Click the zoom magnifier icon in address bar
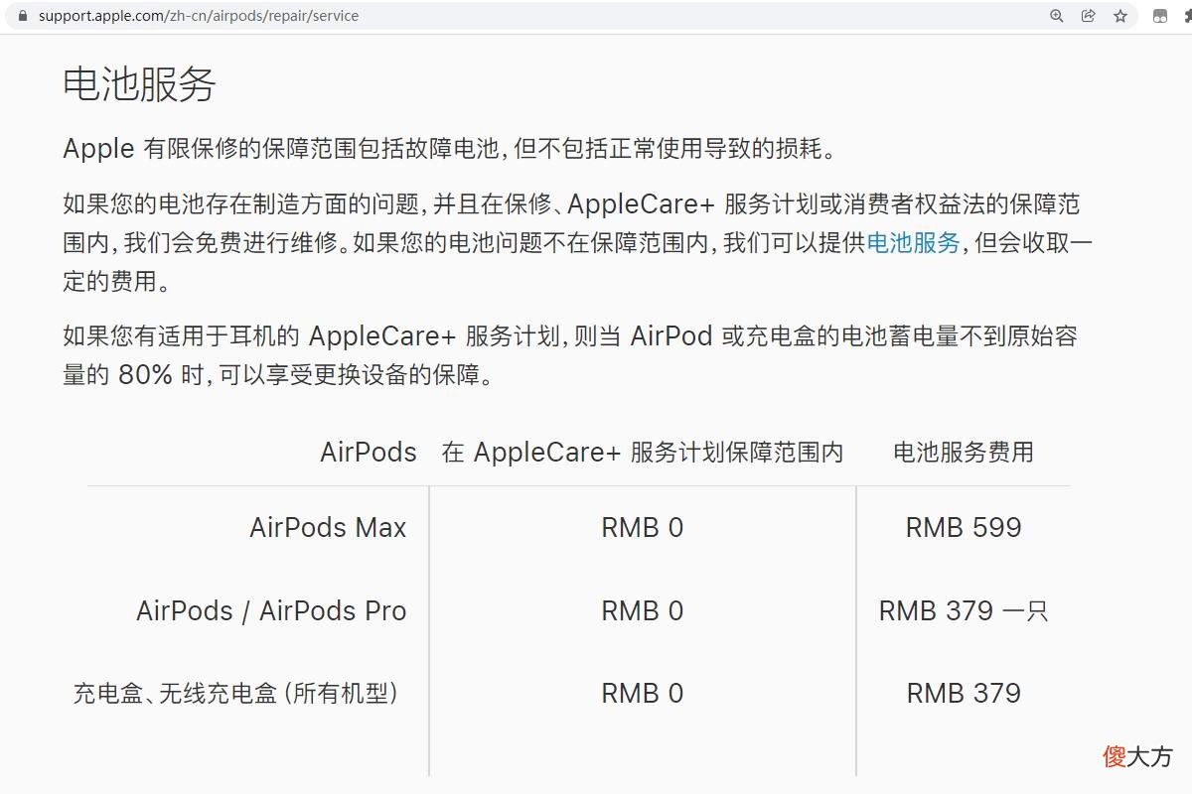 1057,16
